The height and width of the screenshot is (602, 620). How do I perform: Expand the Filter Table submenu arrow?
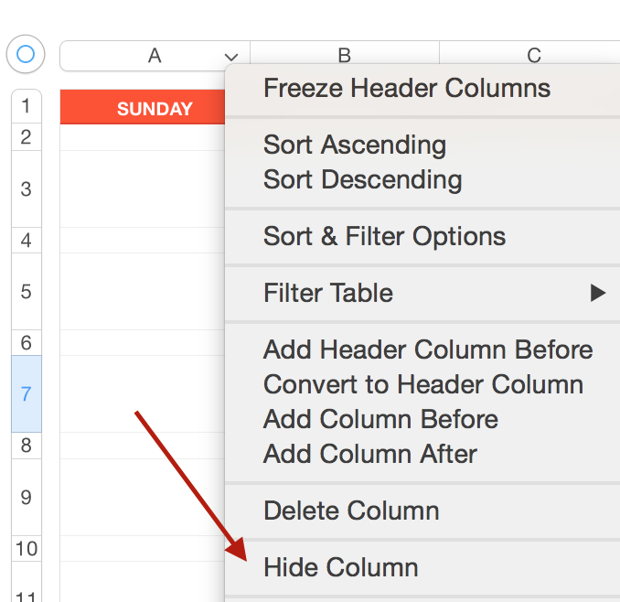(x=597, y=293)
